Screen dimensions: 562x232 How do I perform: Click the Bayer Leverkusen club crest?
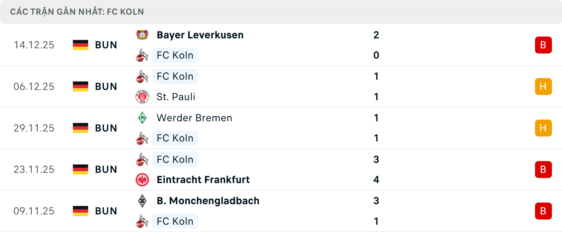[142, 35]
